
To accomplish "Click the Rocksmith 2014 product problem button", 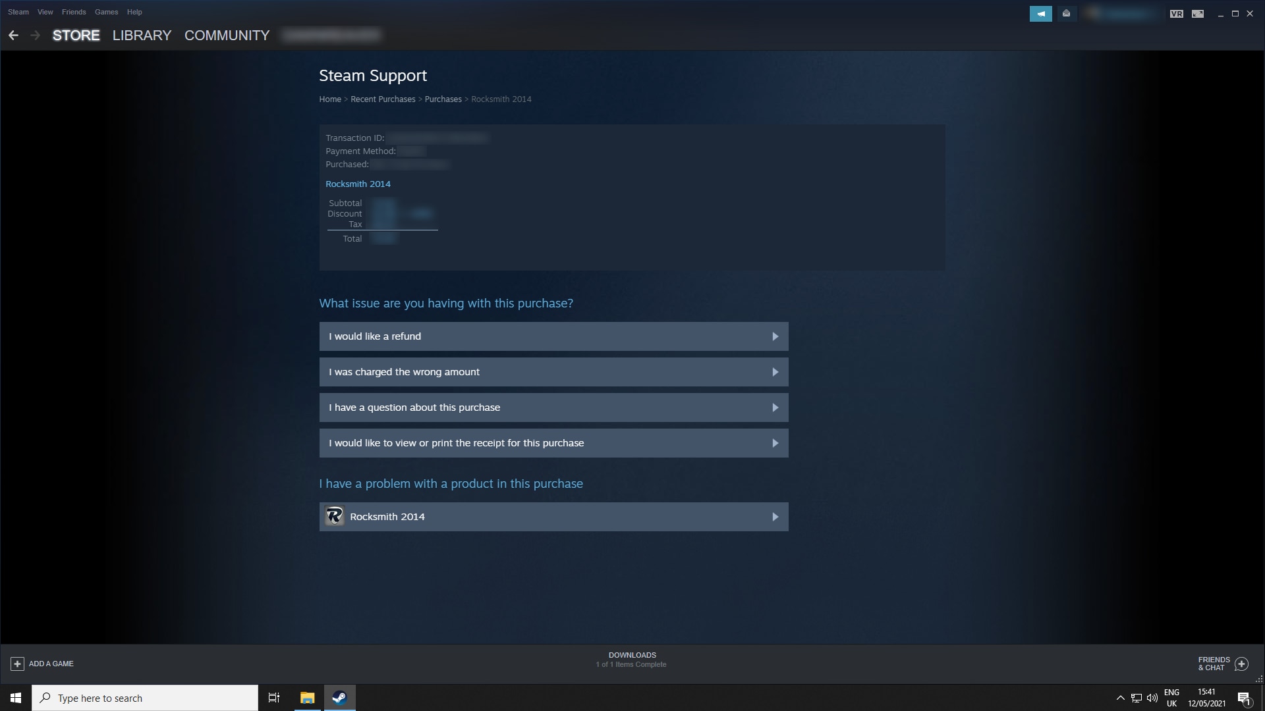I will (x=554, y=515).
